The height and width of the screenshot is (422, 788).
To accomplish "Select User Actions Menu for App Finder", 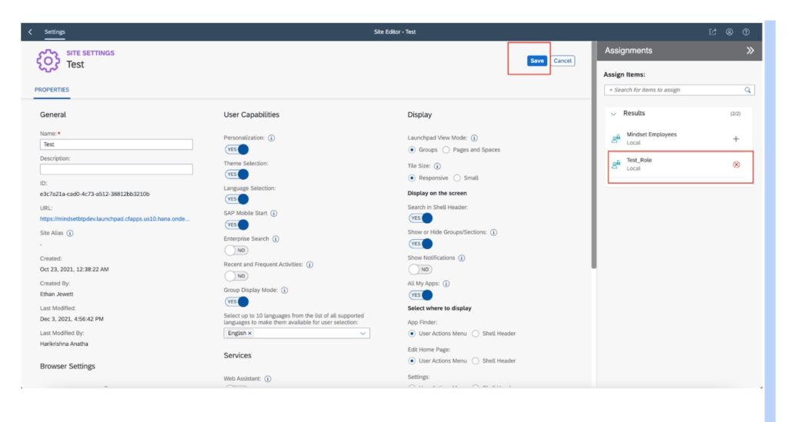I will (x=412, y=334).
